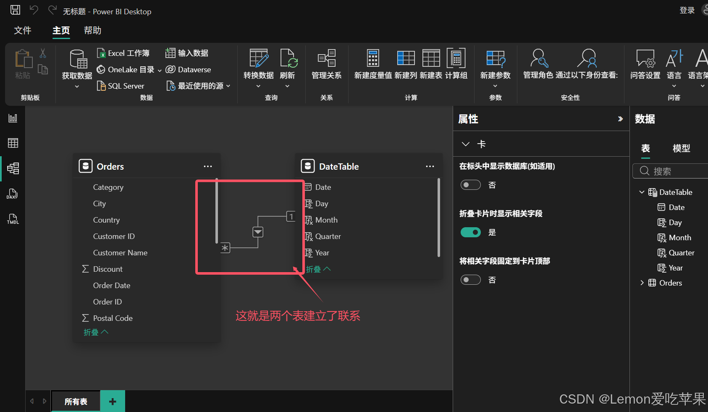Select Month field in data pane
This screenshot has height=412, width=708.
680,237
